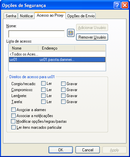Check Ler for Compromisso
Viewport: 130px width, 157px height.
[43, 89]
